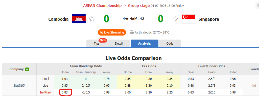Open the Bet365 trends chart icon

pos(254,85)
